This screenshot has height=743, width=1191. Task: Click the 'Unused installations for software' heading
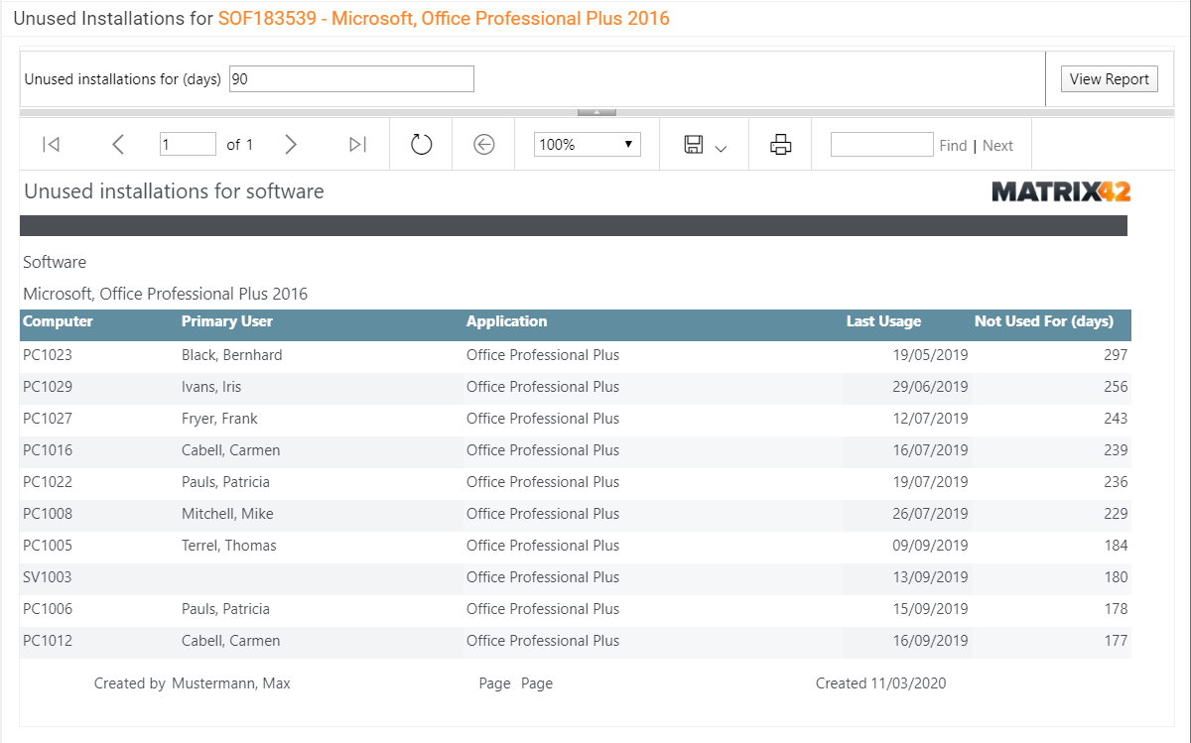[x=175, y=191]
